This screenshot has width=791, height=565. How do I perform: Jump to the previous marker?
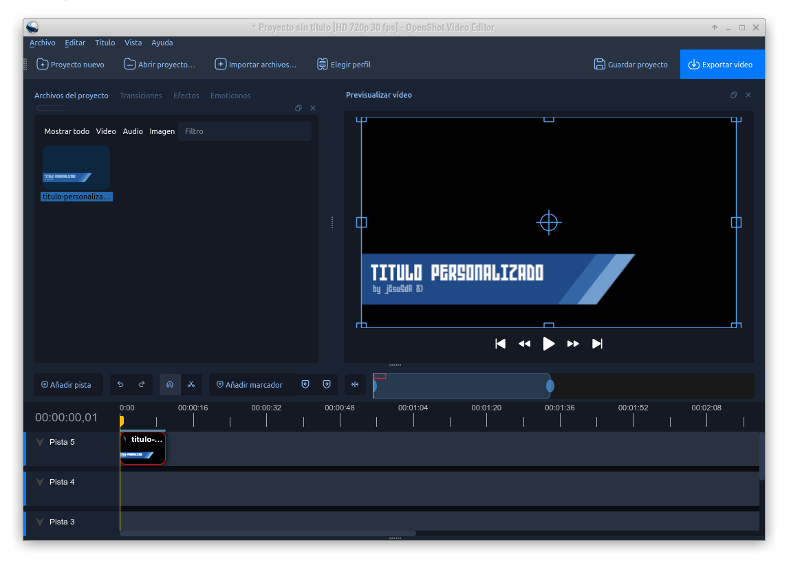[x=305, y=384]
